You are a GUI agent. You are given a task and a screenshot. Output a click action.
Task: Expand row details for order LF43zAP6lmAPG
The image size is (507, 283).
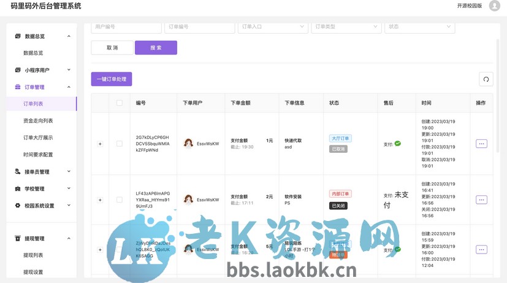point(100,200)
